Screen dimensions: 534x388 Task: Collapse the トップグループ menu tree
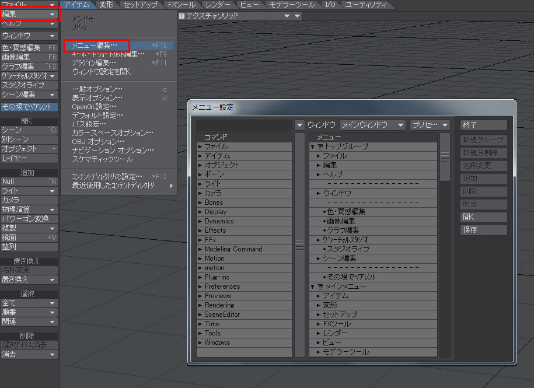(313, 146)
